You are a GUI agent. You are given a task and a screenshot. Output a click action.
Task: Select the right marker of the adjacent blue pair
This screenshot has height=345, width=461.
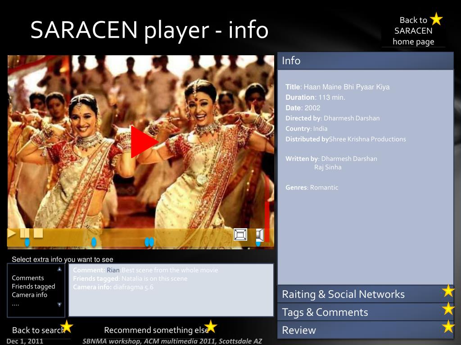(x=152, y=242)
